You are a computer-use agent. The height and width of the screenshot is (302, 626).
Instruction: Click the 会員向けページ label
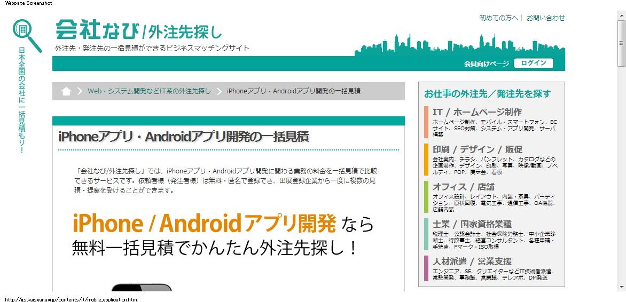pos(487,64)
